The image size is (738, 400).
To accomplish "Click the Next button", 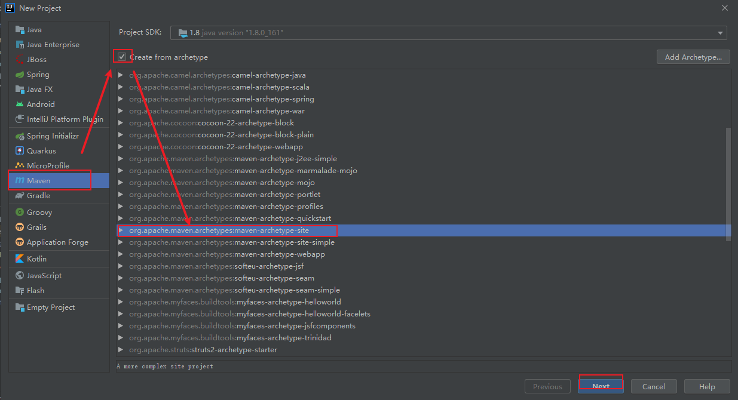I will (601, 386).
